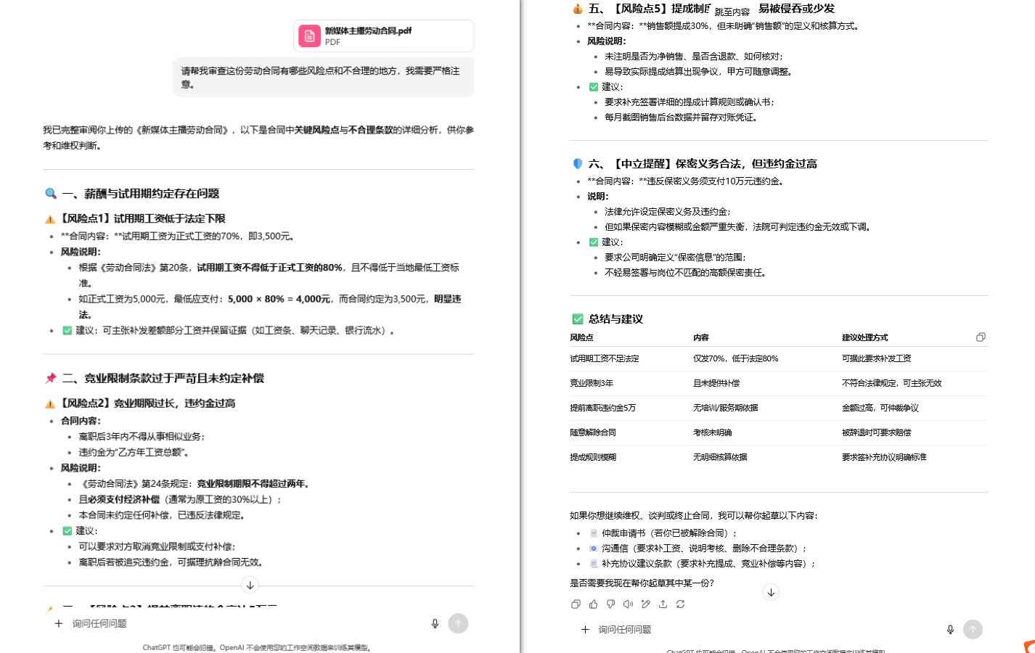Click send arrow button in right chat
The height and width of the screenshot is (653, 1035).
point(973,629)
